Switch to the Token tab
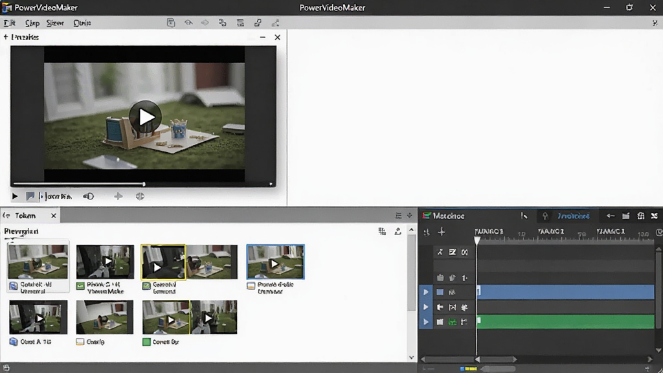663x373 pixels. pos(25,216)
